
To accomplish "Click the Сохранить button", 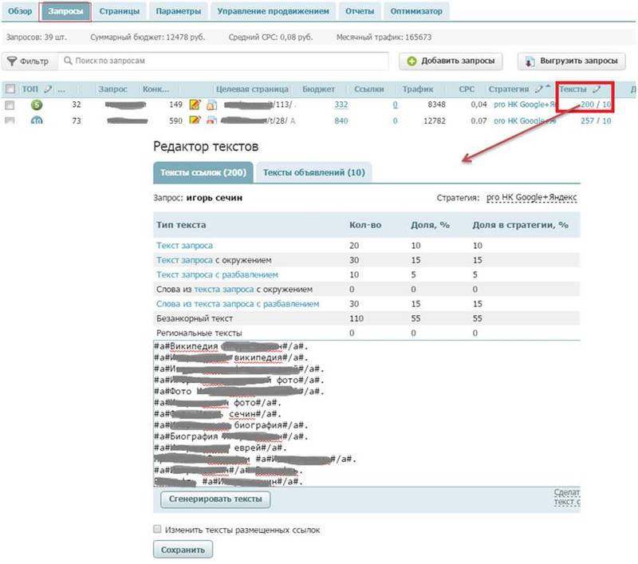I will [x=183, y=550].
